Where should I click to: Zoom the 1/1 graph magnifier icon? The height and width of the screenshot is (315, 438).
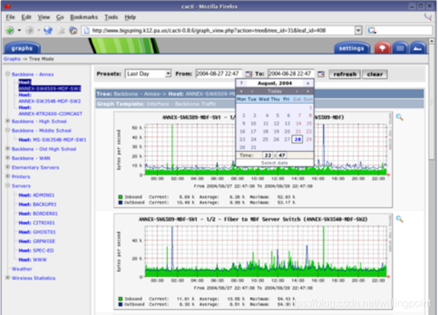(x=399, y=117)
